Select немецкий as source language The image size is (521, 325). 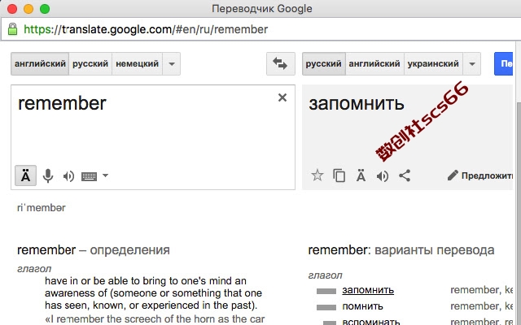click(x=137, y=63)
